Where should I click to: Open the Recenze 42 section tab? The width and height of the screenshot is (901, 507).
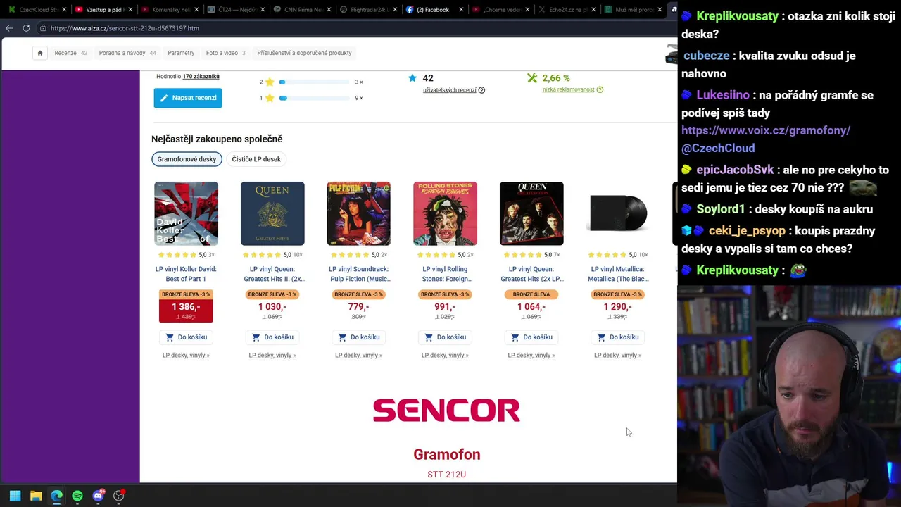pos(71,53)
